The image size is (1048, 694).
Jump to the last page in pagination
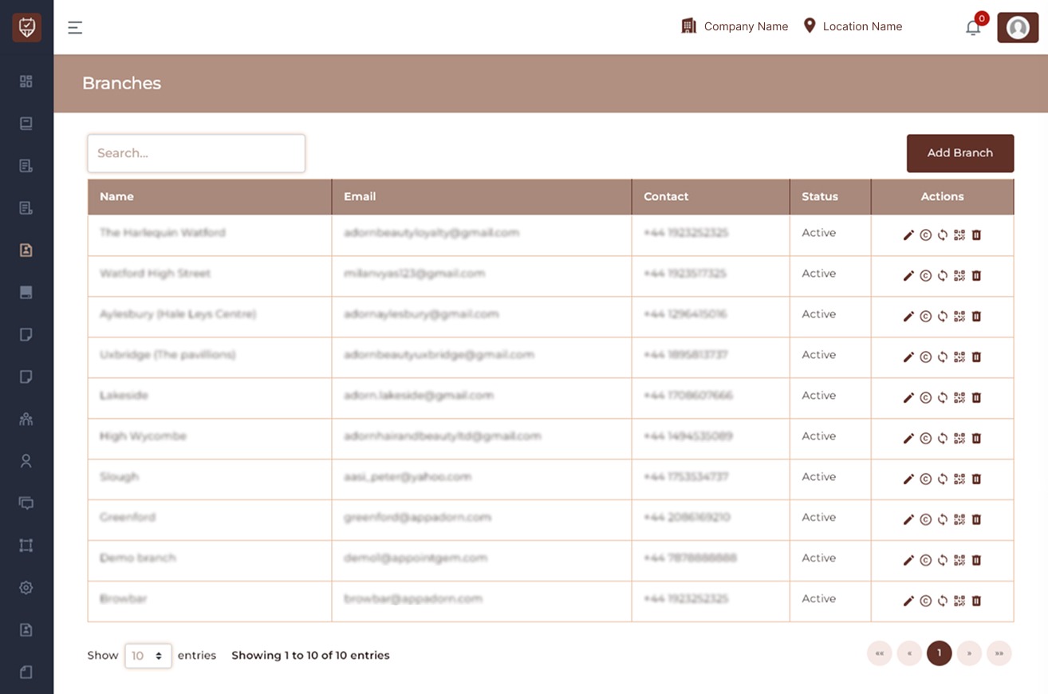point(999,653)
